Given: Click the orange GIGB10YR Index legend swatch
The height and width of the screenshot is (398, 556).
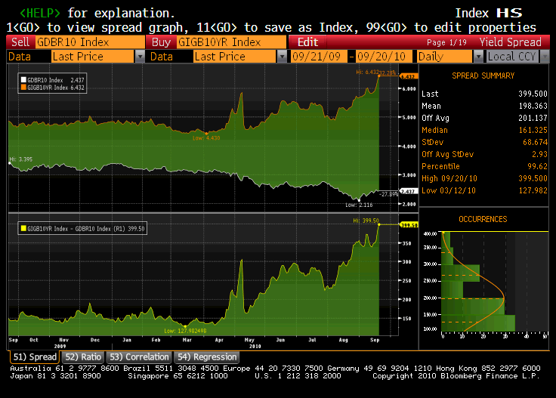Looking at the screenshot, I should (23, 87).
